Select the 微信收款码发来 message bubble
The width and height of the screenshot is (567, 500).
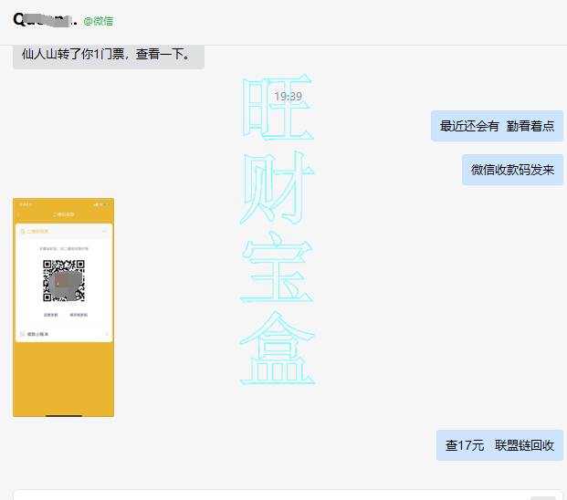[x=512, y=170]
